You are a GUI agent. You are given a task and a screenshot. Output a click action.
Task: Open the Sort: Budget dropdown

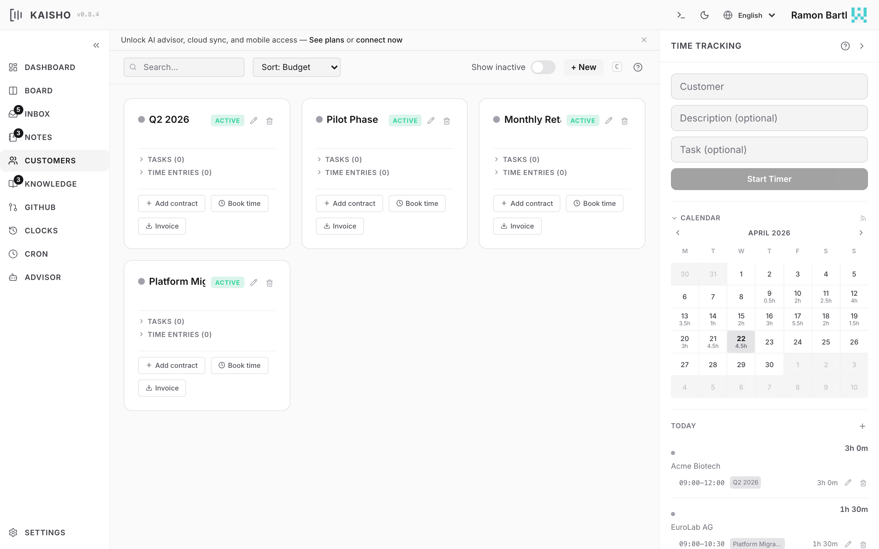296,67
